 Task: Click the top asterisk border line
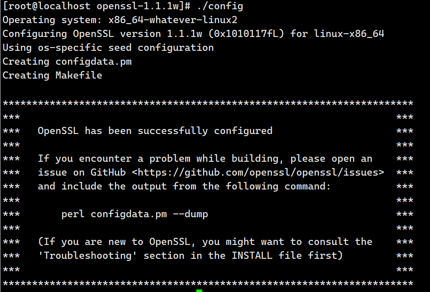(x=208, y=103)
